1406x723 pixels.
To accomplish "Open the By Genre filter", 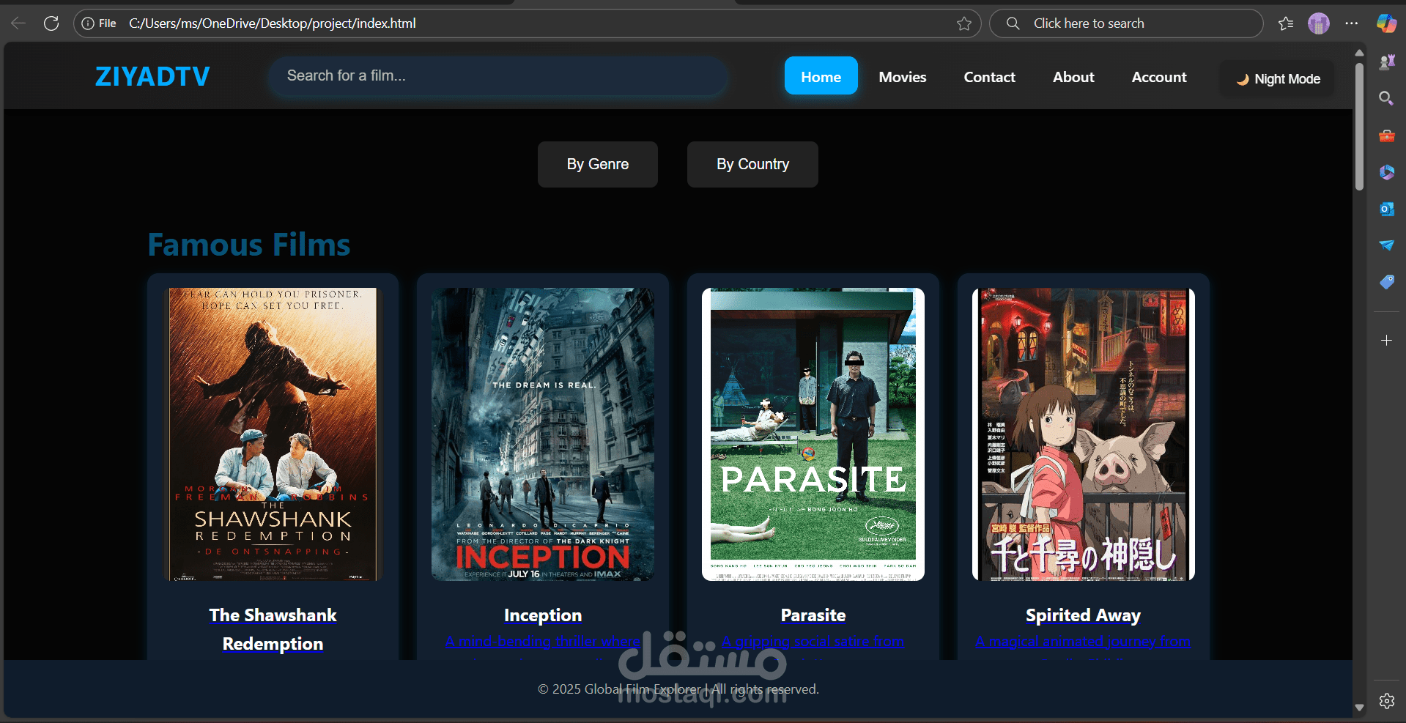I will (x=598, y=164).
